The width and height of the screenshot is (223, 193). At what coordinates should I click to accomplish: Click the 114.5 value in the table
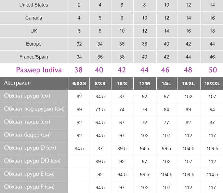212,175
